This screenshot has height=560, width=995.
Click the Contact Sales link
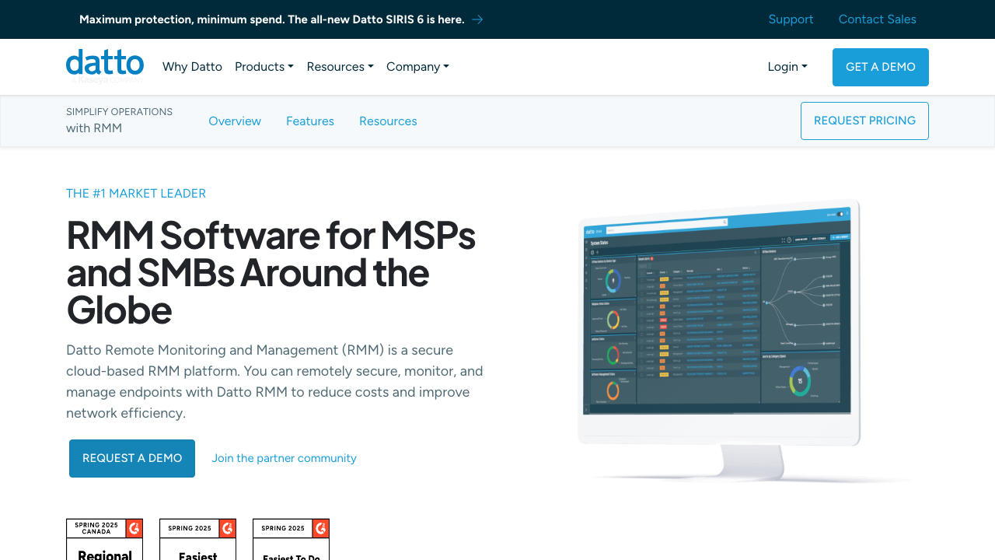[877, 19]
